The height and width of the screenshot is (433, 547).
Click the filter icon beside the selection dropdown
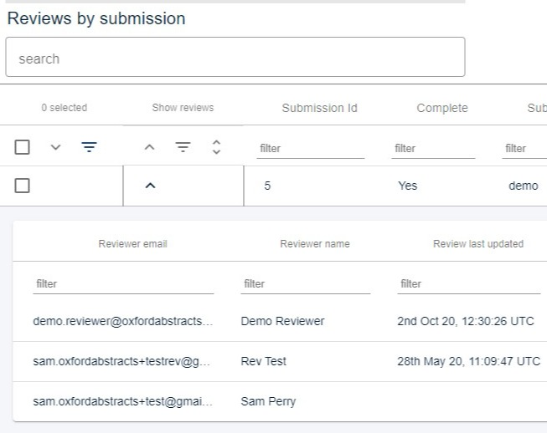click(89, 148)
